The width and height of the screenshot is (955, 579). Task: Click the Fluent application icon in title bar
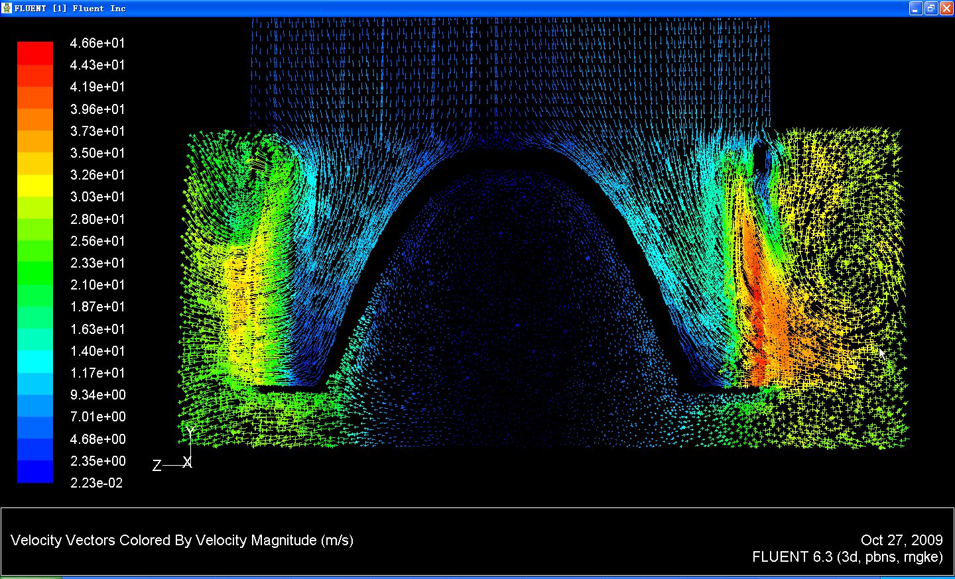tap(7, 8)
